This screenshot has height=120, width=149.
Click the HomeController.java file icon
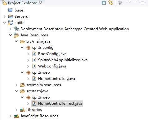[x=34, y=79]
